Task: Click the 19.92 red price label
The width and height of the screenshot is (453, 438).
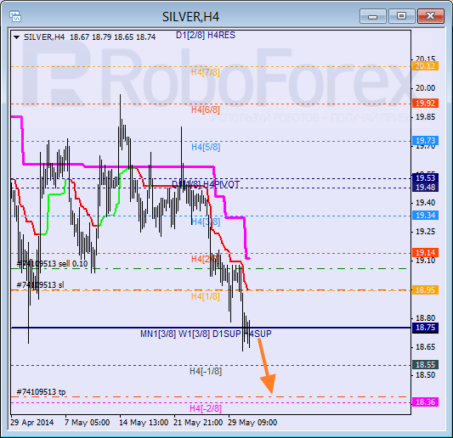Action: (x=425, y=104)
